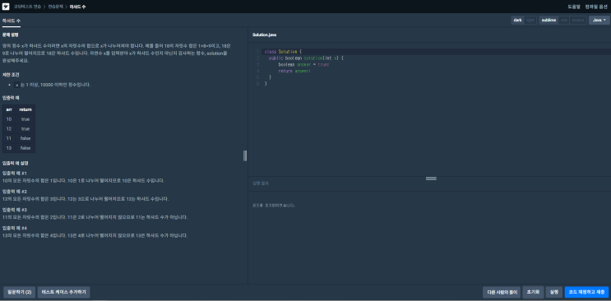Viewport: 611px width, 301px height.
Task: Click the 질문하기 (2) button
Action: click(x=20, y=292)
